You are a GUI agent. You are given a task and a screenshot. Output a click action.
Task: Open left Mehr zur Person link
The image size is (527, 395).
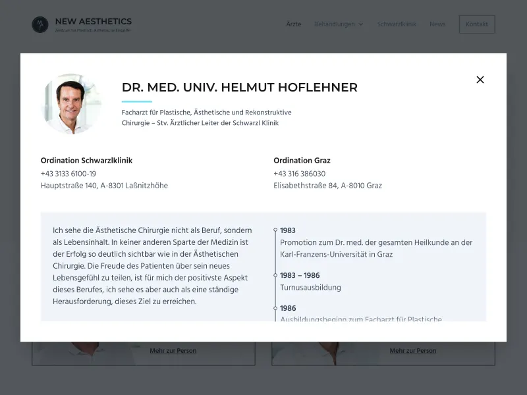(x=173, y=351)
